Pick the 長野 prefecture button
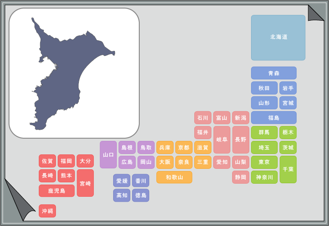Screen dimensions: 329x226 point(241,140)
